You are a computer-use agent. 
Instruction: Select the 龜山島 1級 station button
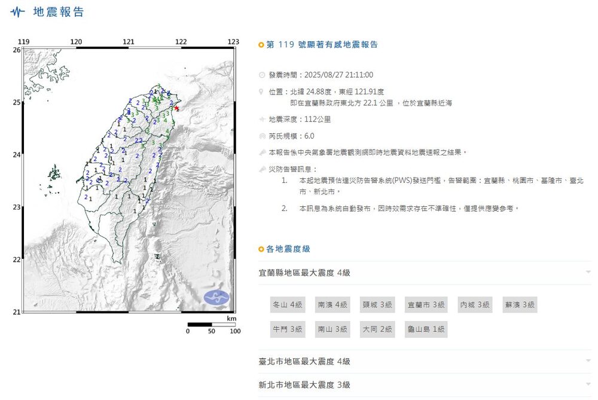pos(425,329)
